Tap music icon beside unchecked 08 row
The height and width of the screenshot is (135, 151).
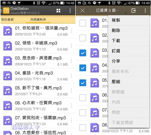(x=95, y=128)
